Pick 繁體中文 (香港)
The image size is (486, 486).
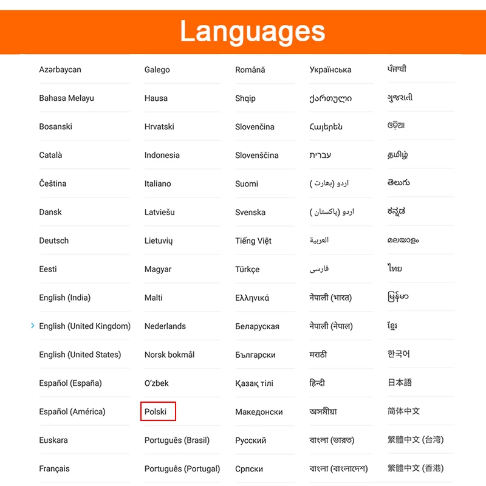416,468
